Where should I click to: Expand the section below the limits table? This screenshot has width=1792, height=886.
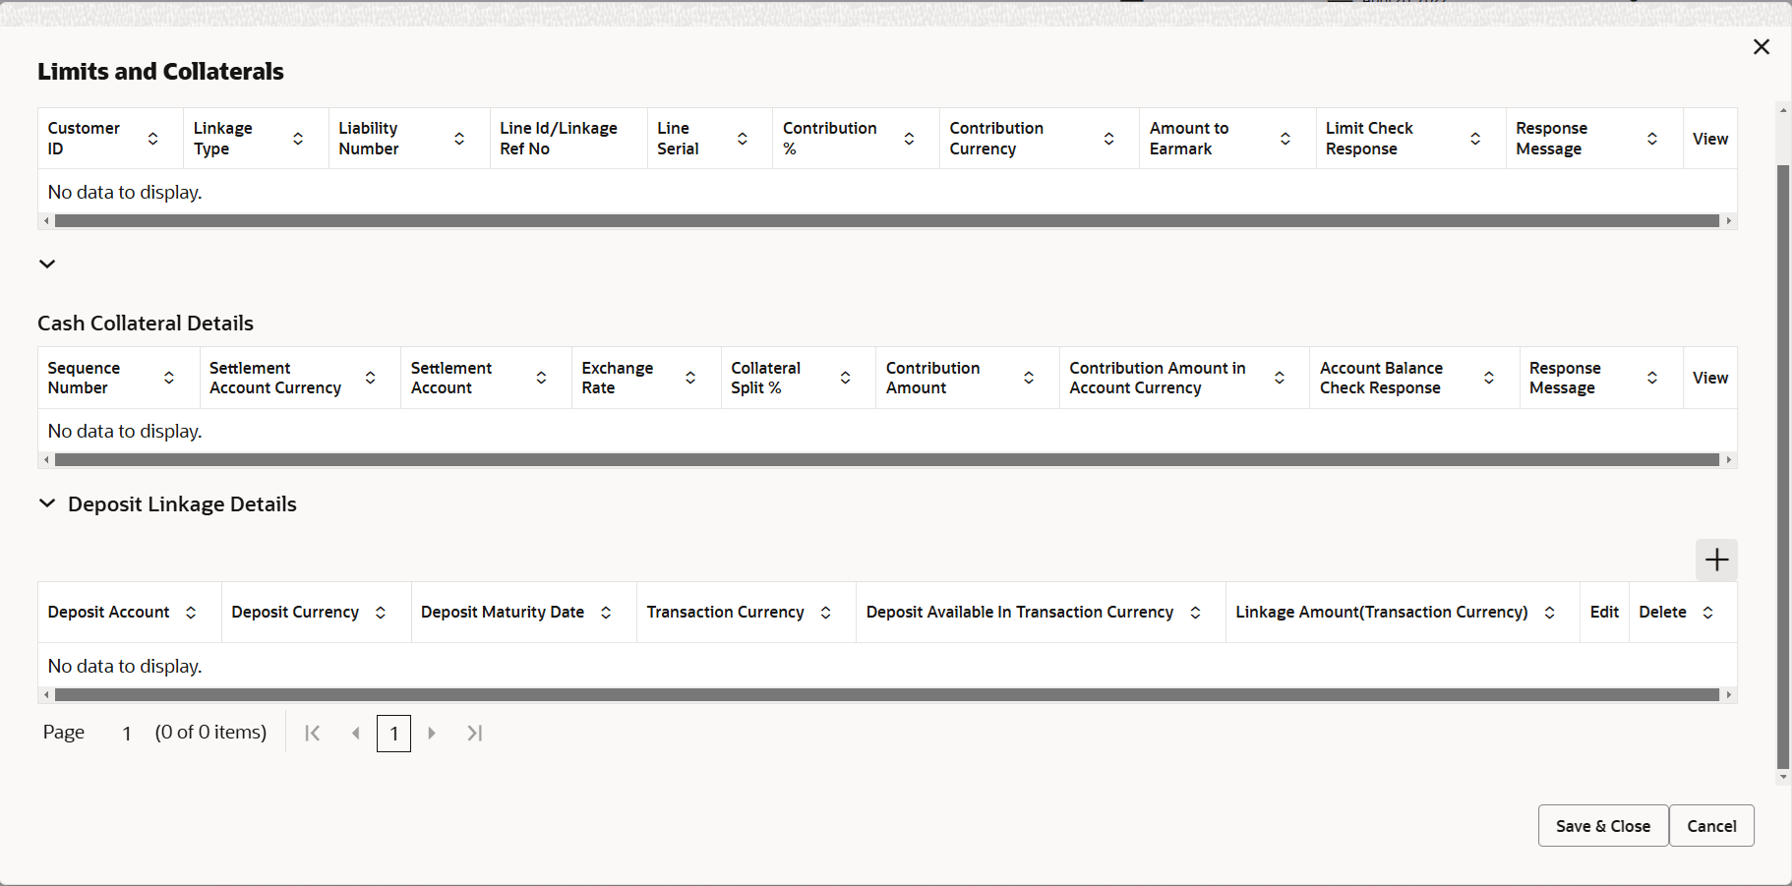coord(46,264)
